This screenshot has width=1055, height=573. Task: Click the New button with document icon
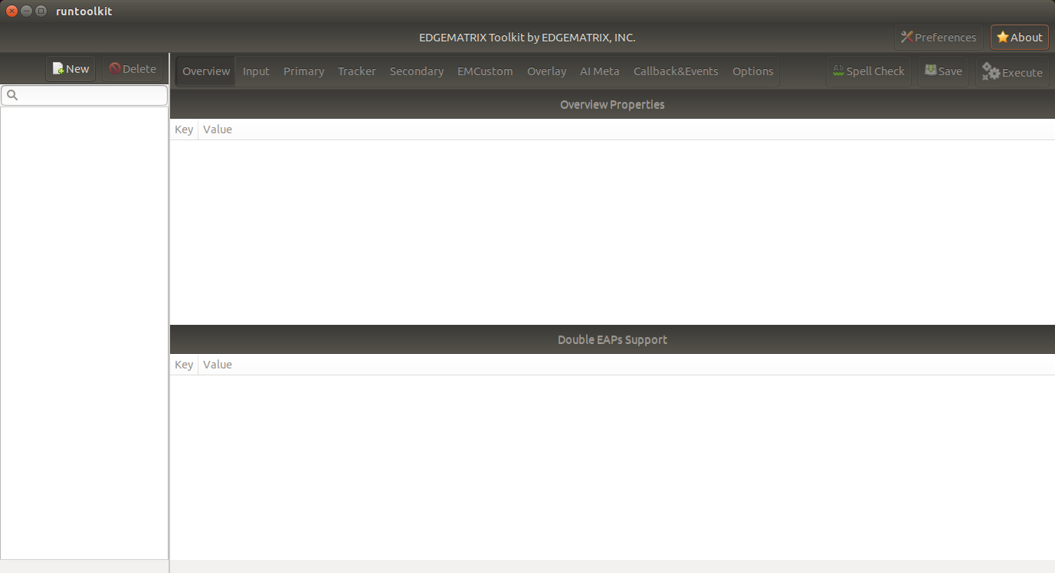point(70,69)
